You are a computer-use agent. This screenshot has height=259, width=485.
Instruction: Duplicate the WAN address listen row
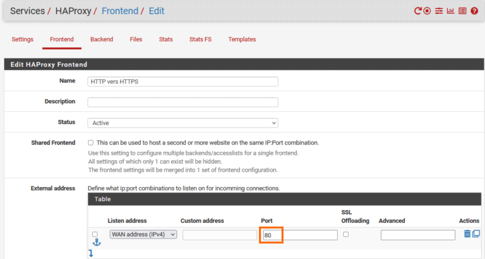(476, 234)
